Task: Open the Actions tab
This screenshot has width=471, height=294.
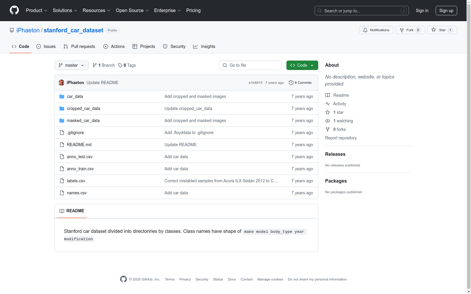Action: pyautogui.click(x=114, y=46)
